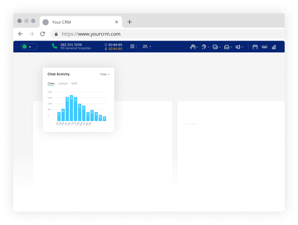Expand the people group dropdown
The height and width of the screenshot is (225, 298).
[x=147, y=47]
